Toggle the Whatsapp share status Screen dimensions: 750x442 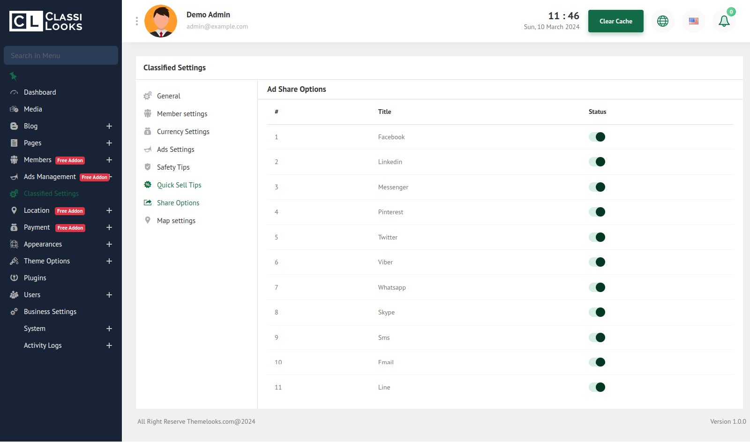tap(597, 287)
